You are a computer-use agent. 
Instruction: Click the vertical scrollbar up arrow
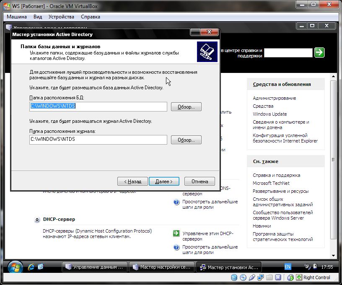[x=333, y=77]
